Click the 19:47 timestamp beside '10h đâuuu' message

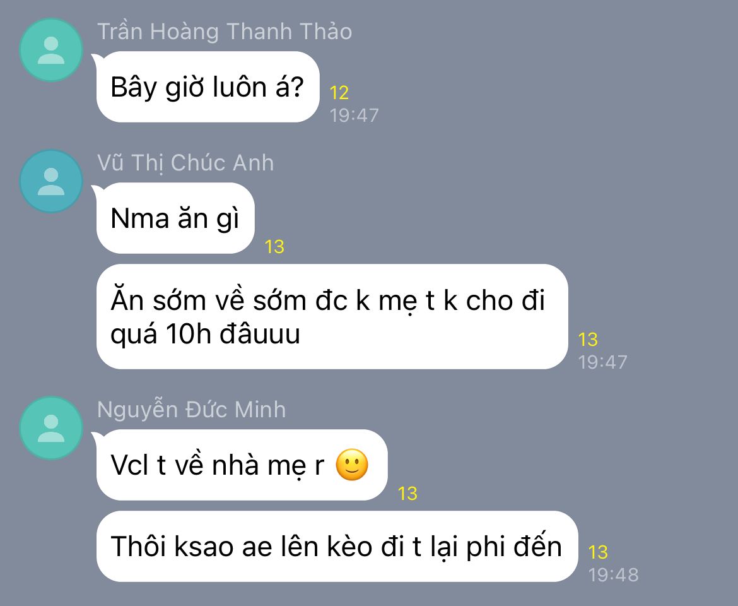coord(602,362)
